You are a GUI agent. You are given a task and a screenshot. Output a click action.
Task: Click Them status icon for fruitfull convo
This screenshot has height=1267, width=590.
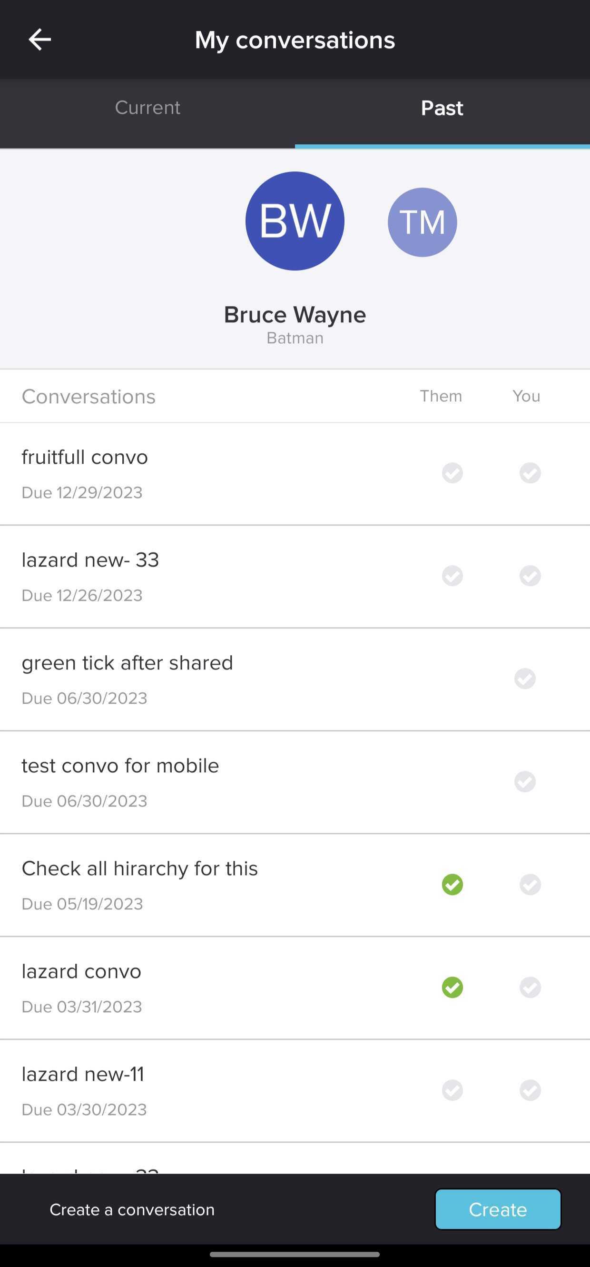click(x=452, y=473)
